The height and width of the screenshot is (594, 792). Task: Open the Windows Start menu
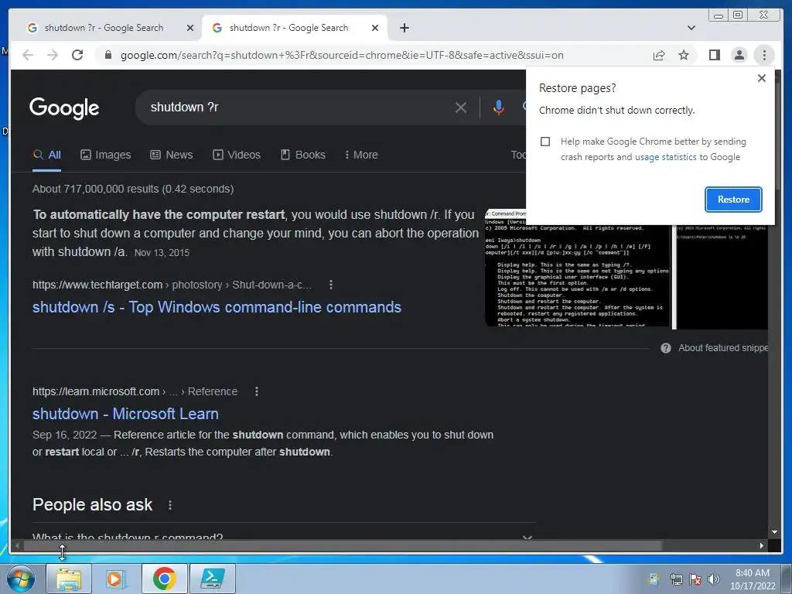coord(21,579)
